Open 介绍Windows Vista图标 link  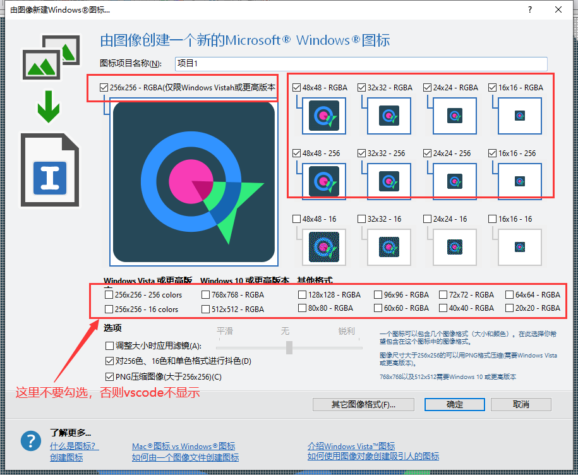click(x=351, y=446)
